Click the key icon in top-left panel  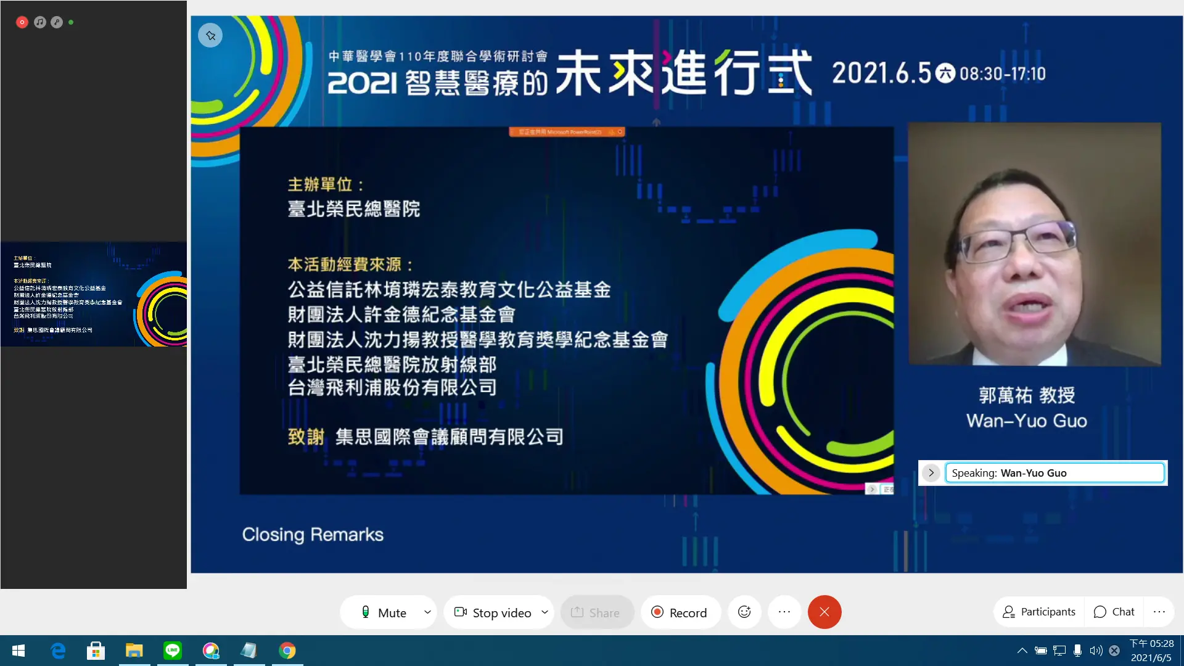click(57, 22)
